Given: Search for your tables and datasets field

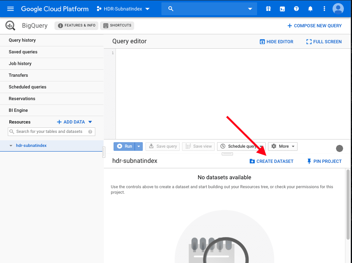Looking at the screenshot, I should click(51, 132).
